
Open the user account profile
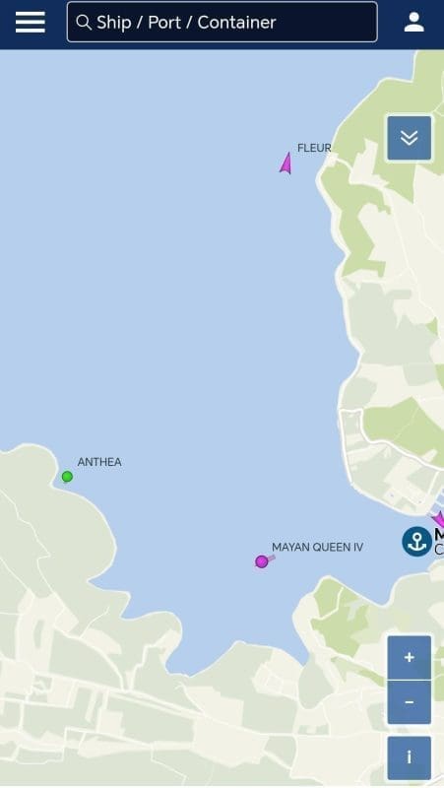coord(413,22)
